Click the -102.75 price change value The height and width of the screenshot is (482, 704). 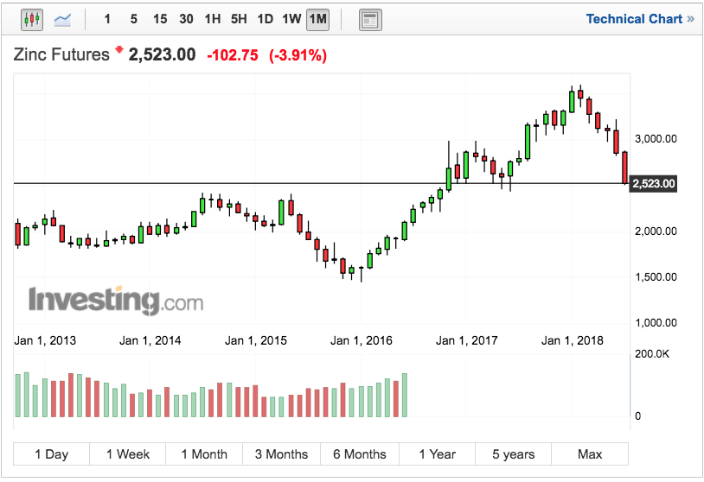tap(233, 55)
